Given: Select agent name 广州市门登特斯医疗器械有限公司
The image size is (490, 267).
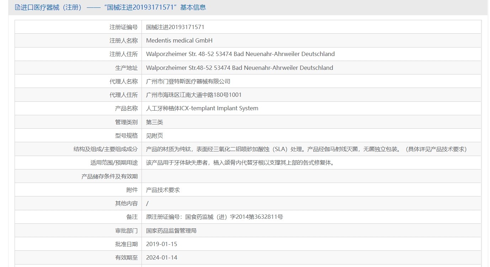Looking at the screenshot, I should click(188, 81).
